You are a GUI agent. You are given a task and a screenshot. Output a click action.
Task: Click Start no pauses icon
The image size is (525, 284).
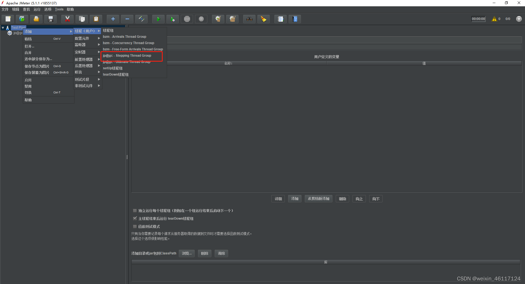173,19
